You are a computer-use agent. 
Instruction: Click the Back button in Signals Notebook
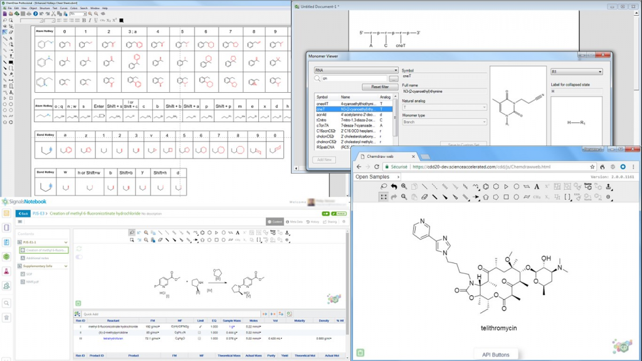coord(23,213)
